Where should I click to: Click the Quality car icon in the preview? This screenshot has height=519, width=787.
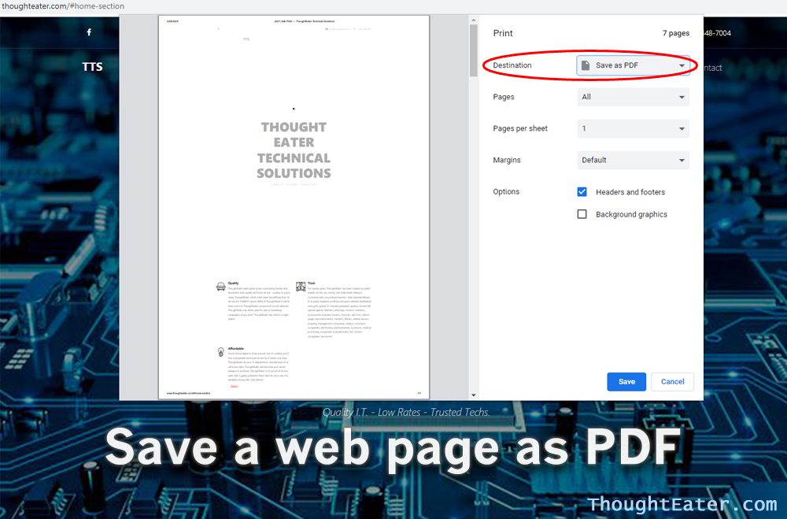point(221,287)
